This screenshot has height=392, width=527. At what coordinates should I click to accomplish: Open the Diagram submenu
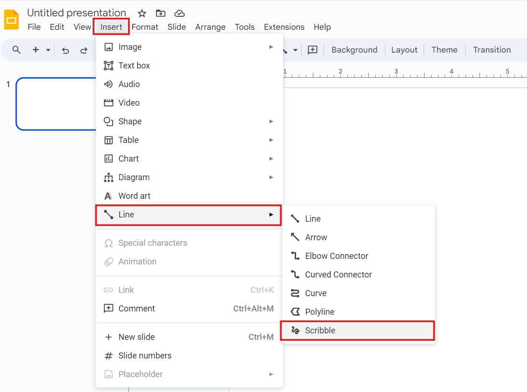[135, 177]
